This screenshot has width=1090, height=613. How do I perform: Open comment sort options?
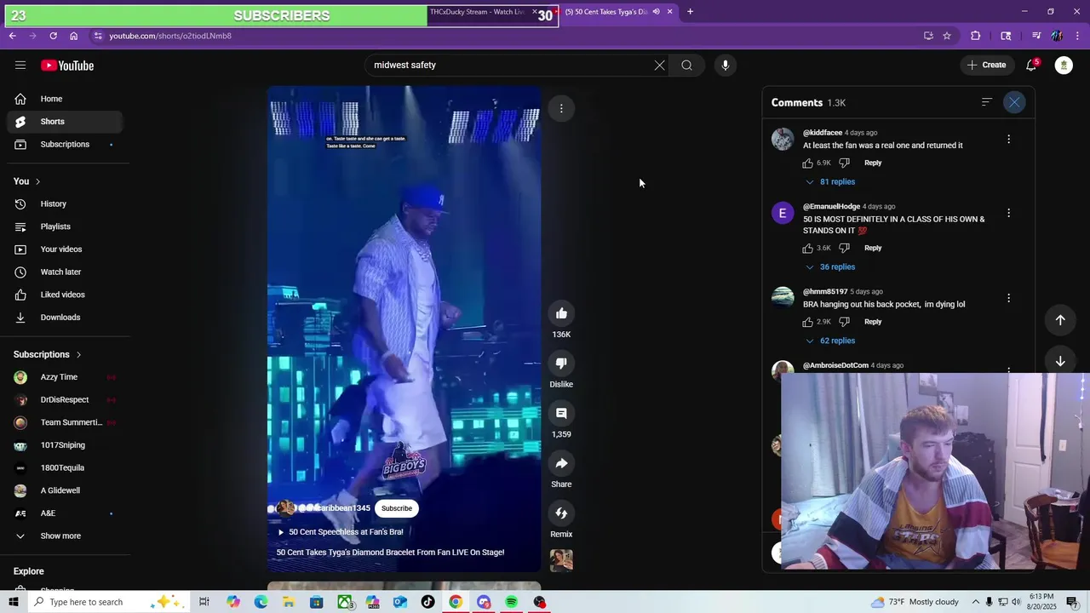pos(987,102)
